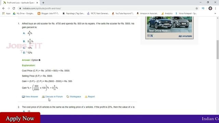Click the View Answer book icon

pyautogui.click(x=23, y=96)
